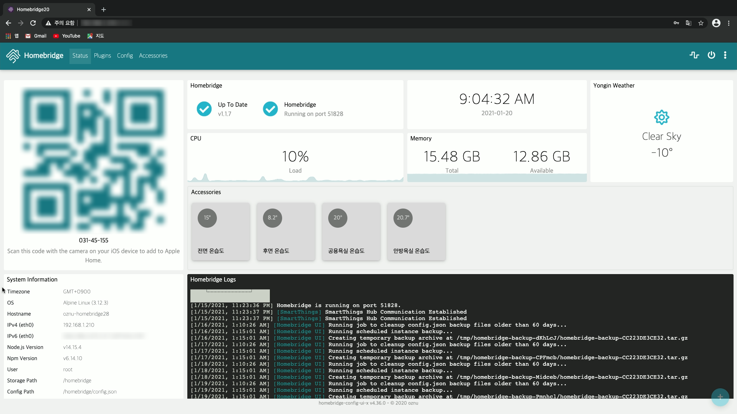Click the Yongin Weather sun icon
This screenshot has height=414, width=737.
point(661,117)
